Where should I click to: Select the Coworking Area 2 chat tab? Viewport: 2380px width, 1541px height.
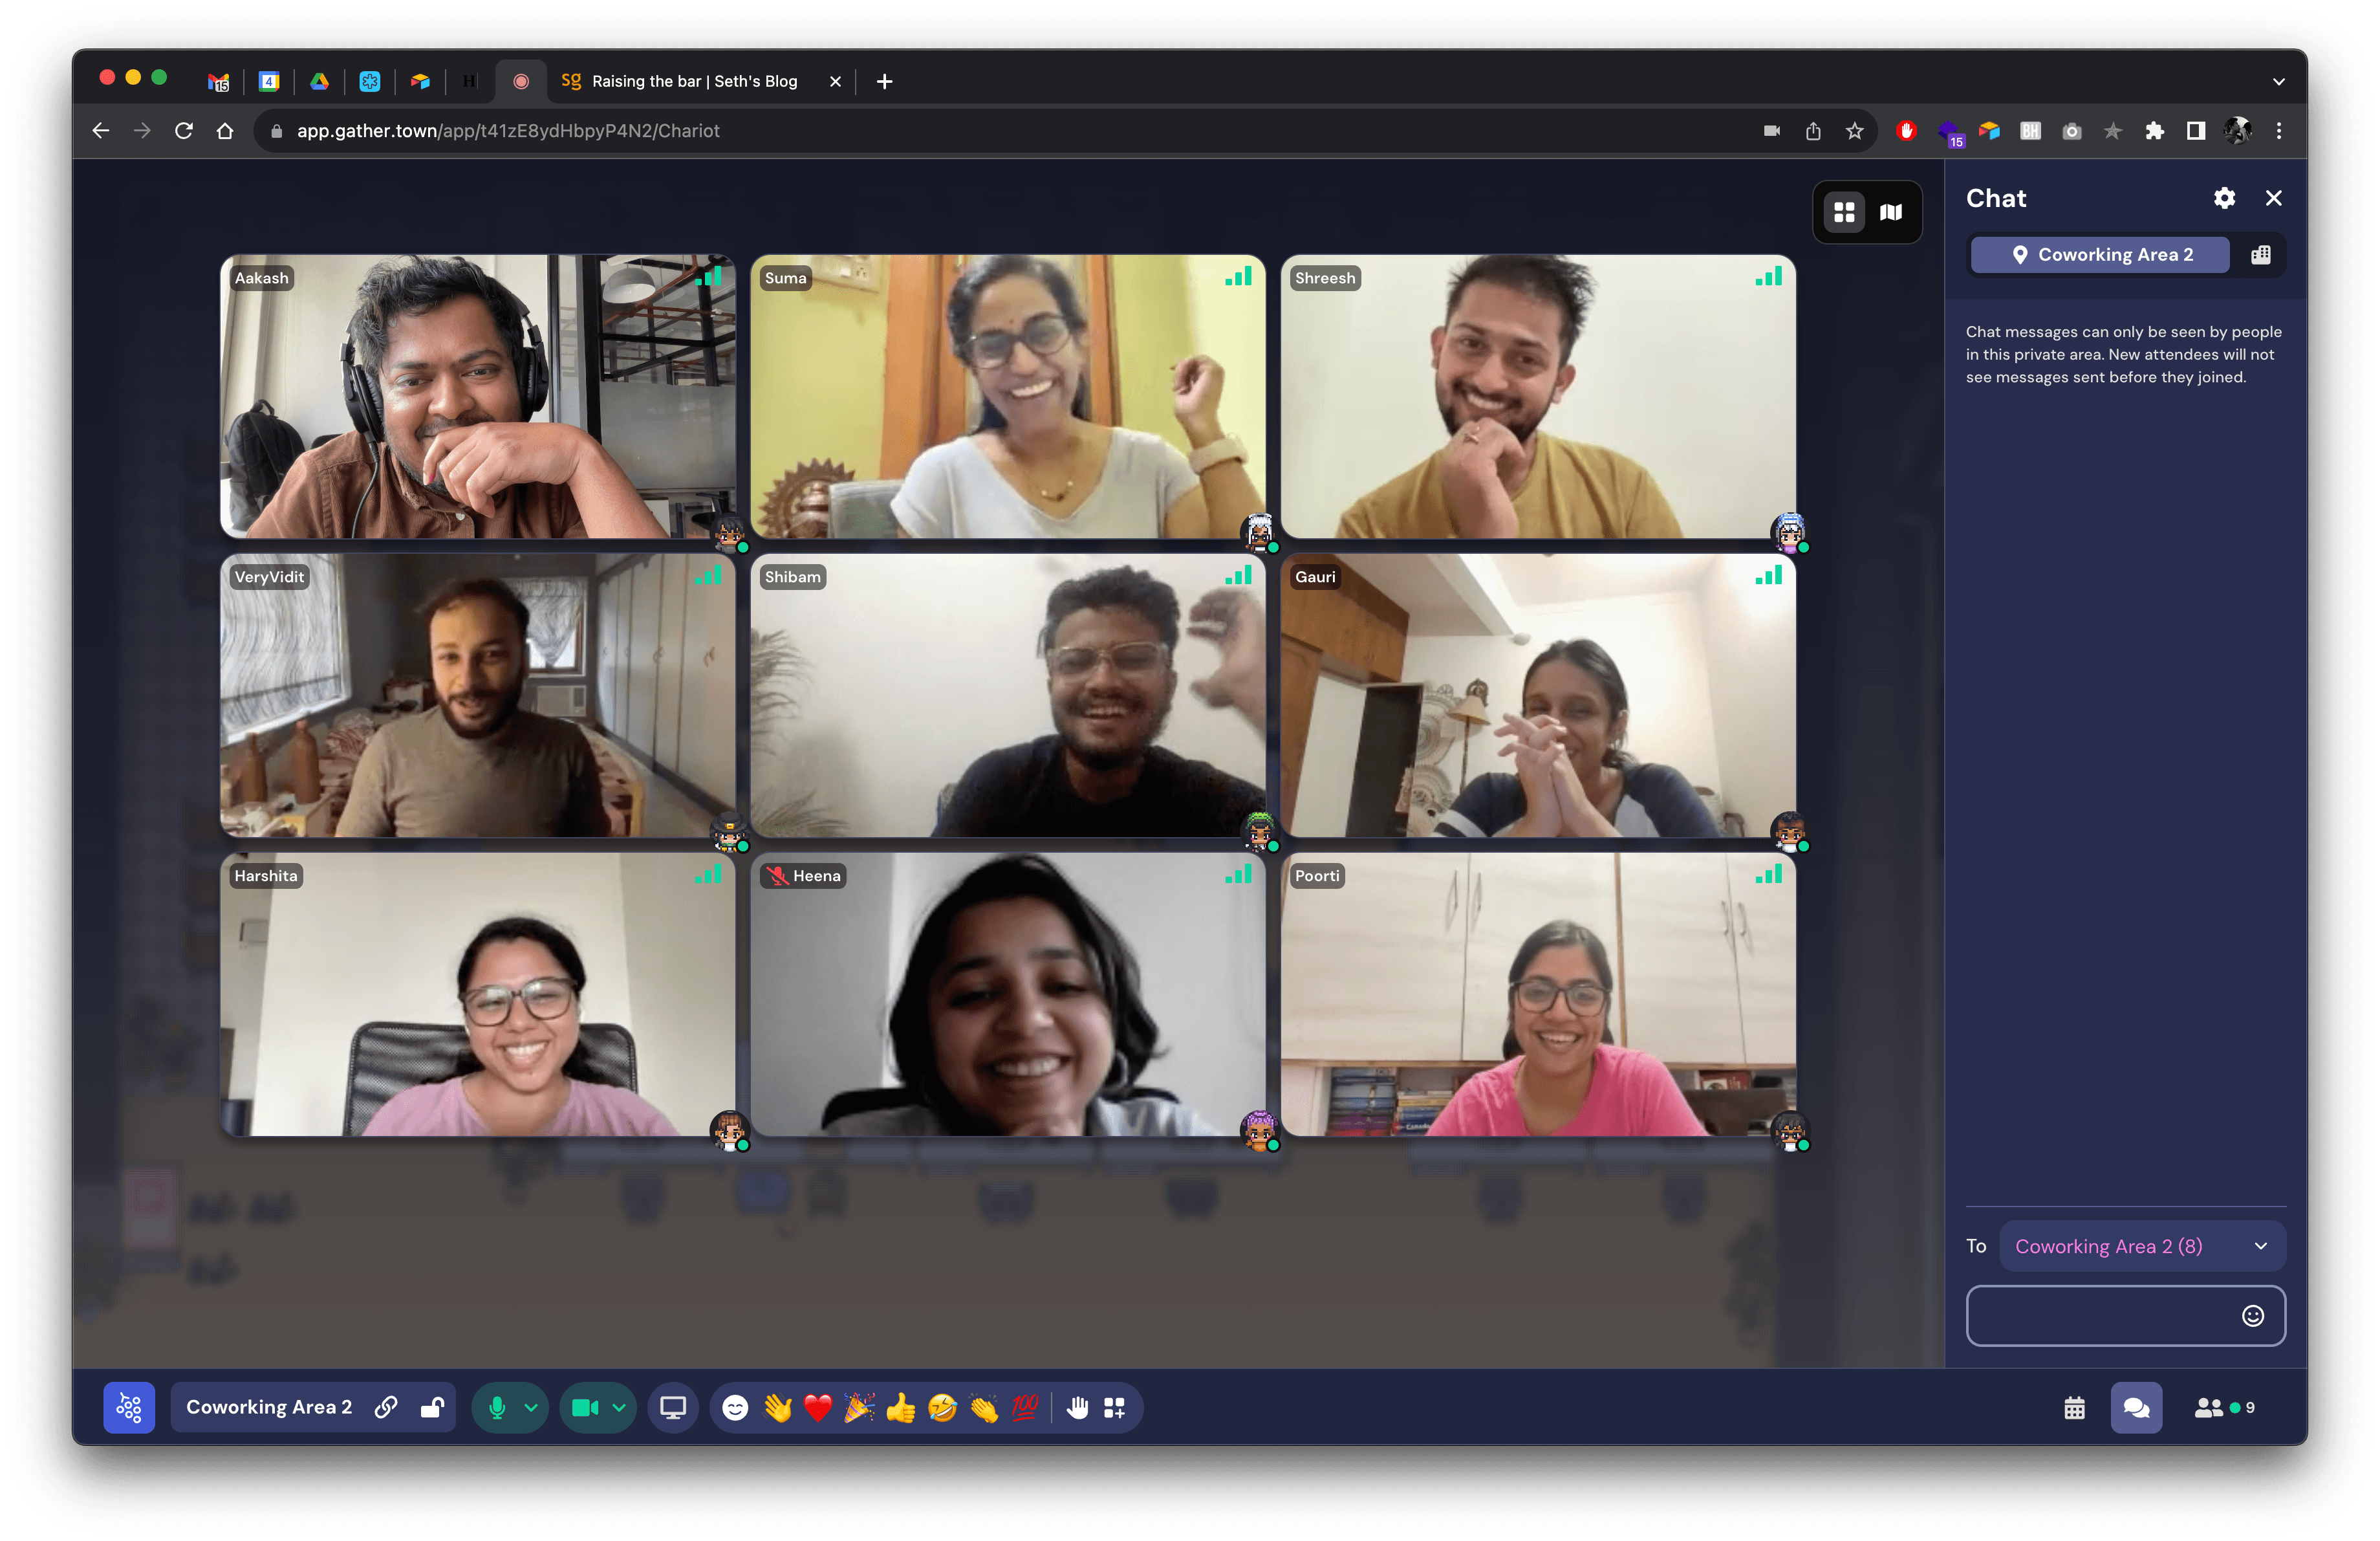2099,255
